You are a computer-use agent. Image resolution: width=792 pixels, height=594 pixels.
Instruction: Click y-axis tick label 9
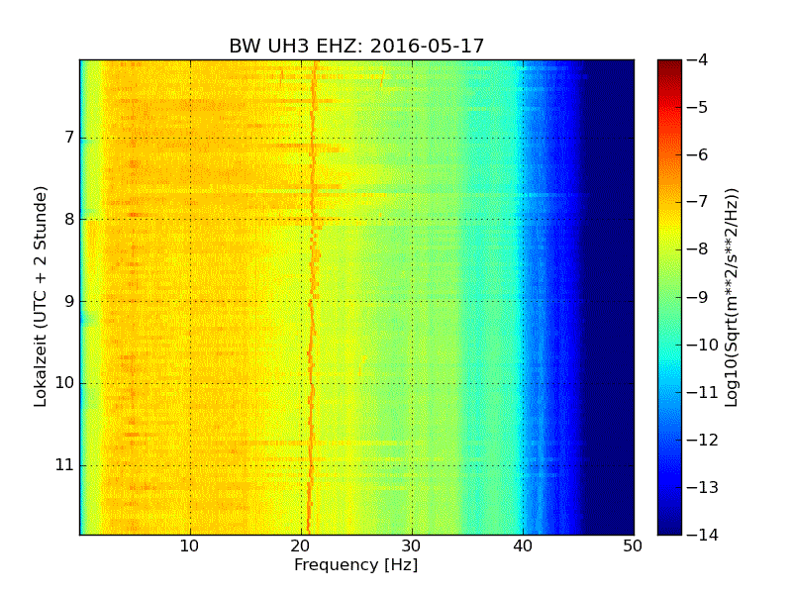coord(69,301)
